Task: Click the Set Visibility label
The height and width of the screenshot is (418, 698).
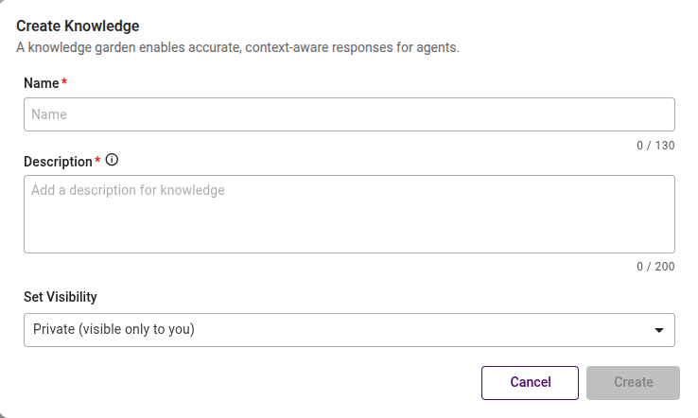Action: 61,297
